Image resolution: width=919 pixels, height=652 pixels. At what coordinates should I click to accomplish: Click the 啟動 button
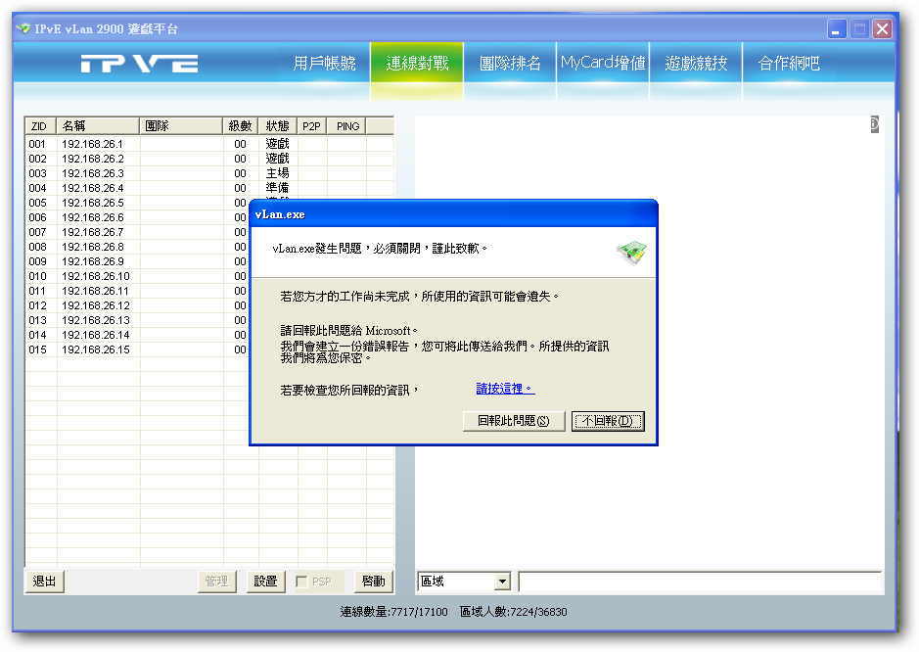[x=373, y=582]
